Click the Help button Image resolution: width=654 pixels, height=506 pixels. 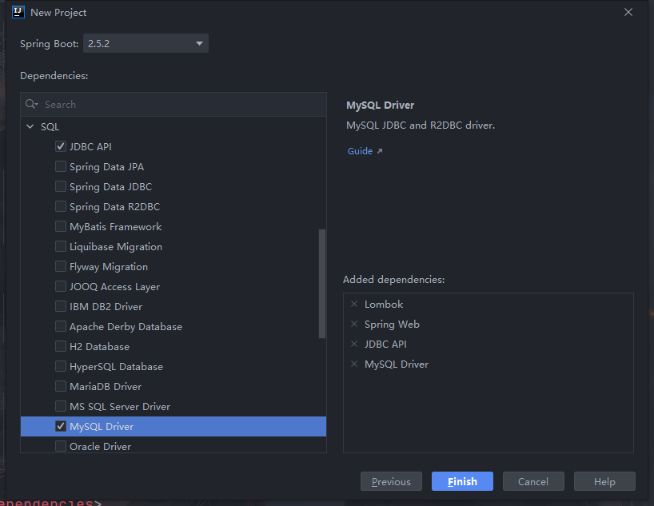pyautogui.click(x=604, y=481)
